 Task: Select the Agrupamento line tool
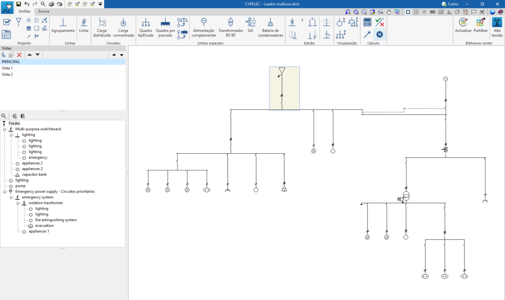[63, 26]
